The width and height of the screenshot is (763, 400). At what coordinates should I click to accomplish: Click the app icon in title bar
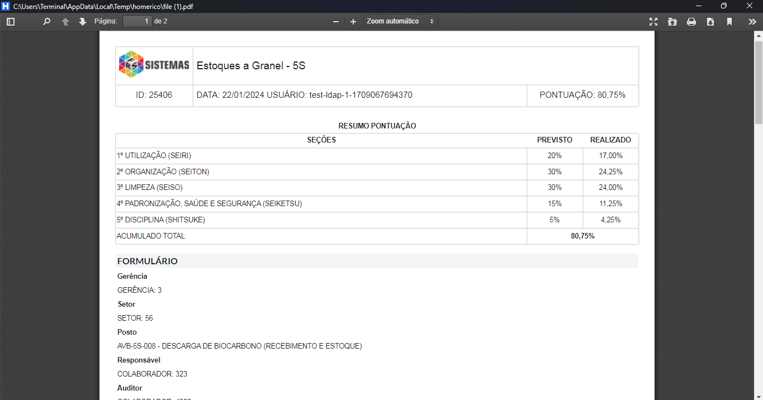point(6,6)
